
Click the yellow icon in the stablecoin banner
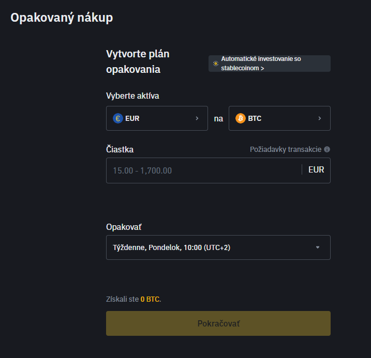click(x=216, y=64)
